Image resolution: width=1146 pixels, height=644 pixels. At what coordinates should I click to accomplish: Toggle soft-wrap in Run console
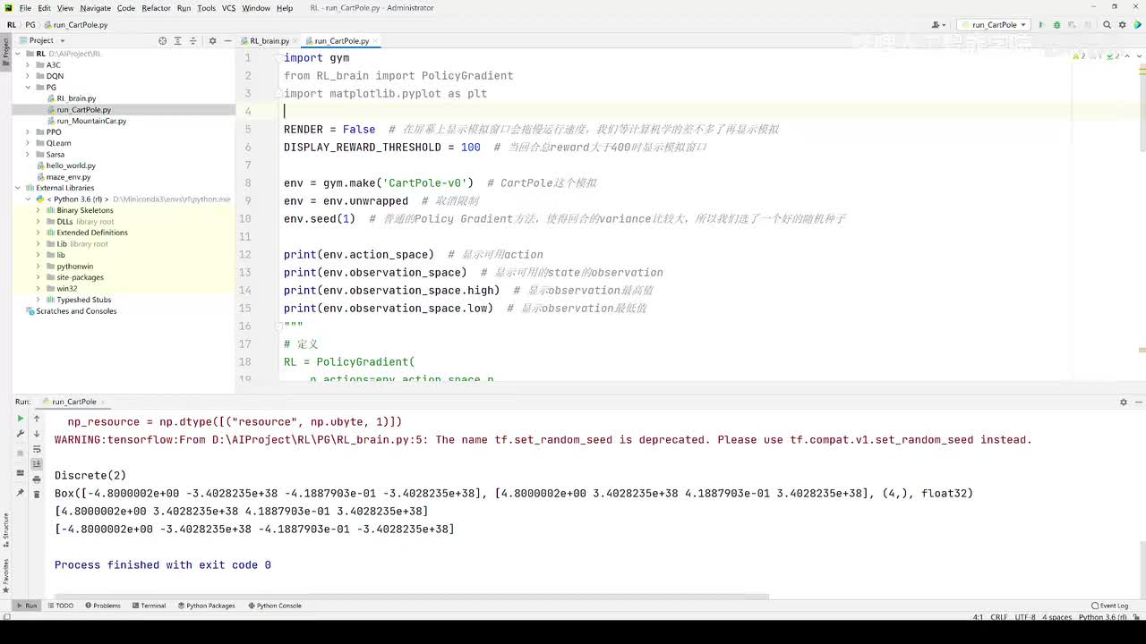(37, 449)
